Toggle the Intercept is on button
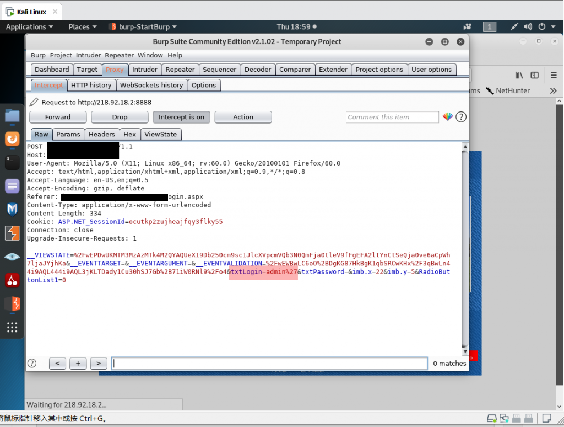The image size is (564, 427). pos(181,117)
